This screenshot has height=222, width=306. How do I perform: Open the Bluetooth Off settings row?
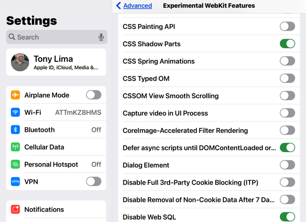coord(56,130)
